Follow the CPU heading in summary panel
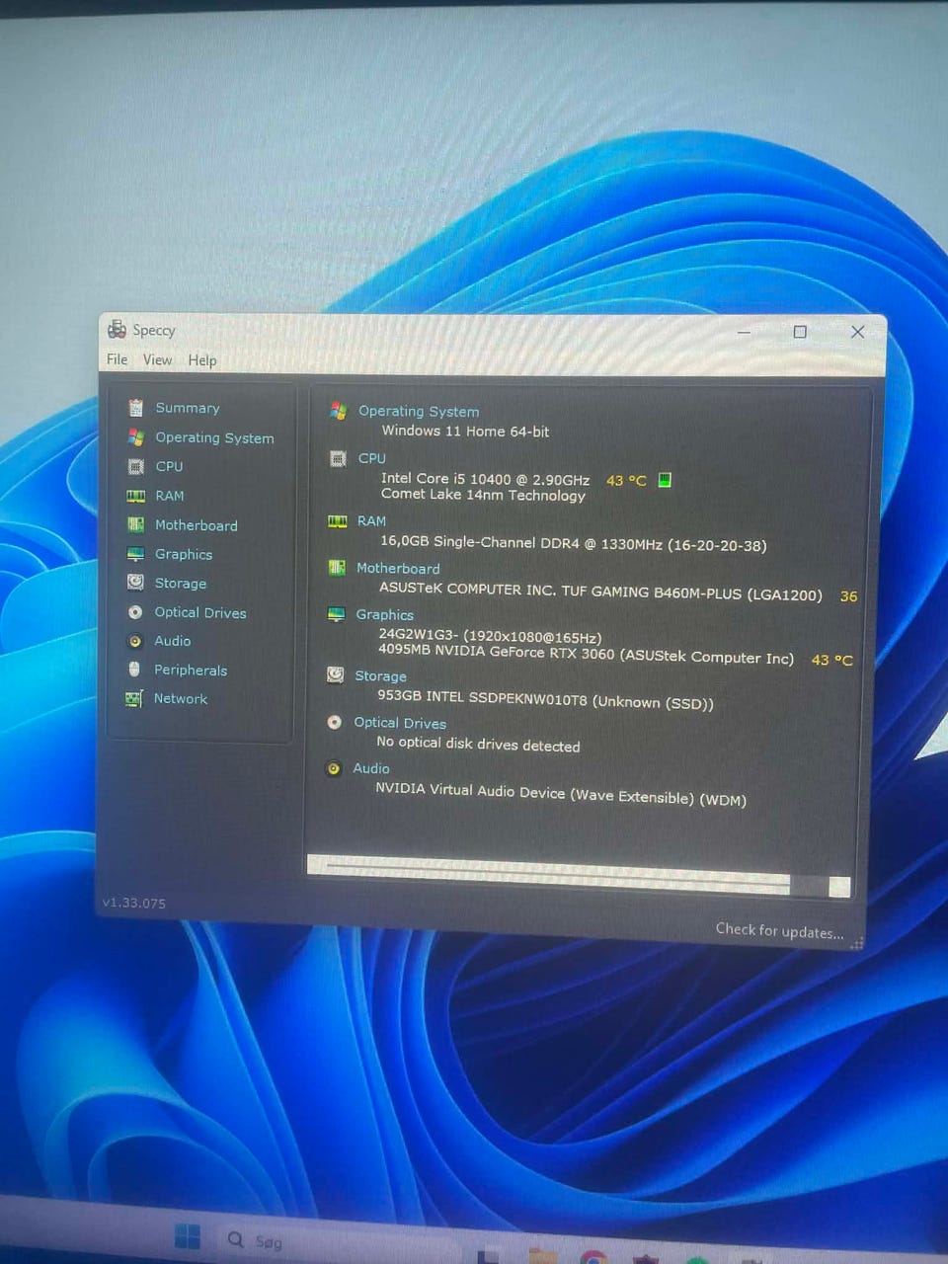The width and height of the screenshot is (948, 1264). click(372, 458)
